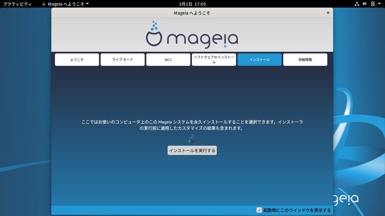Click the battery icon in top bar

(x=373, y=4)
